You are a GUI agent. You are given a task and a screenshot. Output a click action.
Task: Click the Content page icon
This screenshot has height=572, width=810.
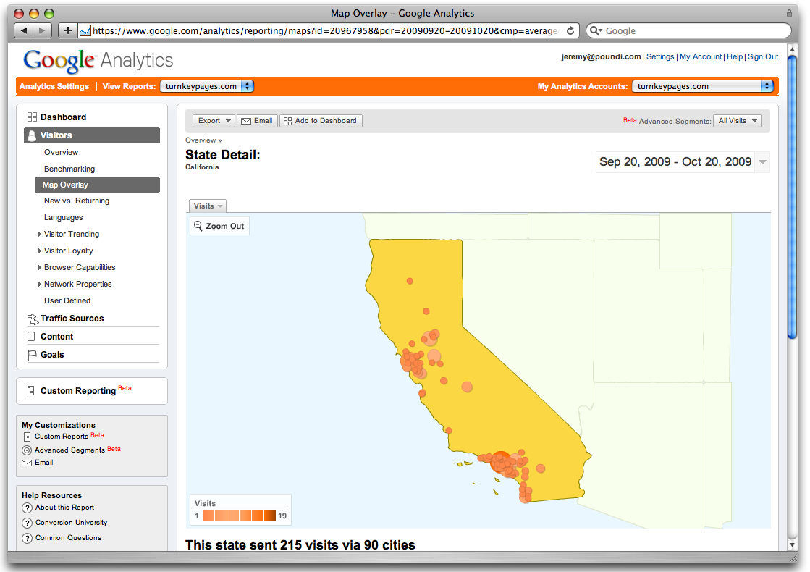click(x=32, y=337)
